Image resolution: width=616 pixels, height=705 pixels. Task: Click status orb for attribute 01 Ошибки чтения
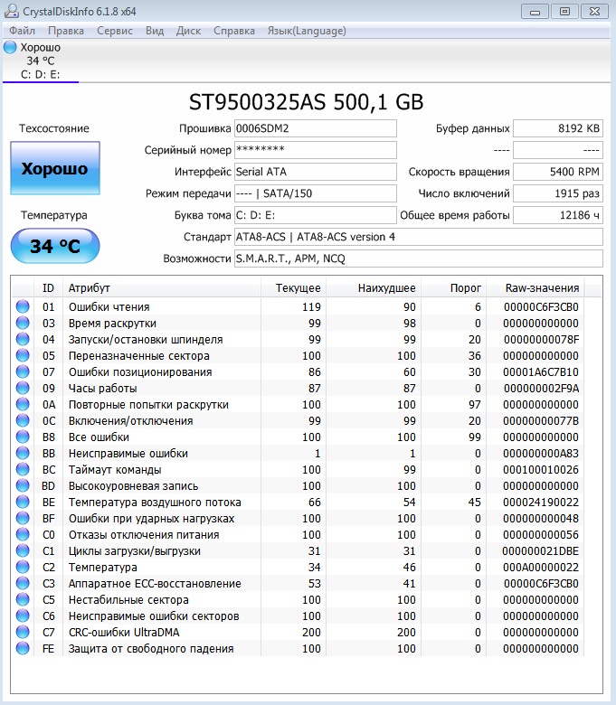coord(23,307)
